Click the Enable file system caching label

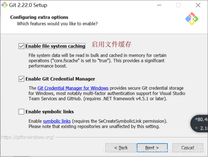point(55,46)
